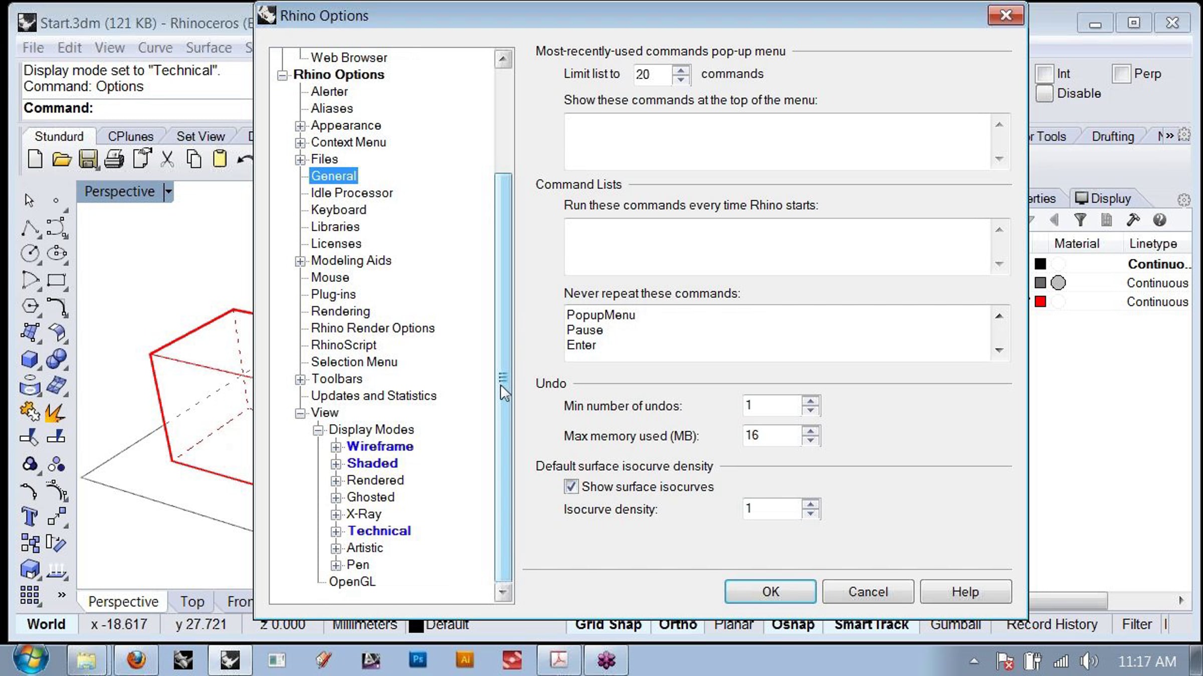Uncheck Show surface isocurves

pos(570,486)
